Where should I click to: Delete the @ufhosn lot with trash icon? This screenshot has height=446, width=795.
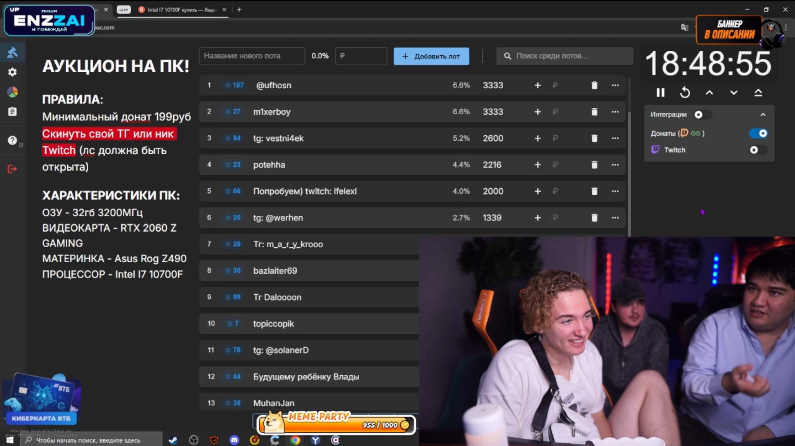click(x=594, y=85)
